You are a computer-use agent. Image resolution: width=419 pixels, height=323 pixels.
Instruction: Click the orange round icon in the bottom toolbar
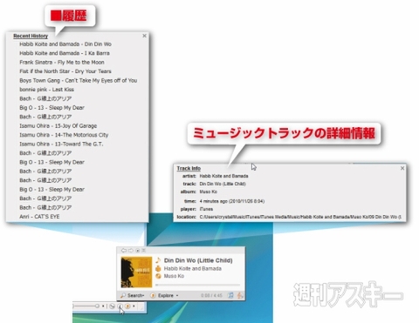pos(127,306)
